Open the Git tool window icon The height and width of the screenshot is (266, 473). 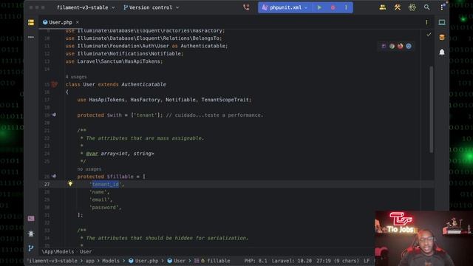pos(31,248)
